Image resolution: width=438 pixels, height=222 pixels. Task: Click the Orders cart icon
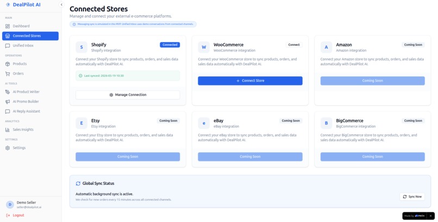point(8,74)
